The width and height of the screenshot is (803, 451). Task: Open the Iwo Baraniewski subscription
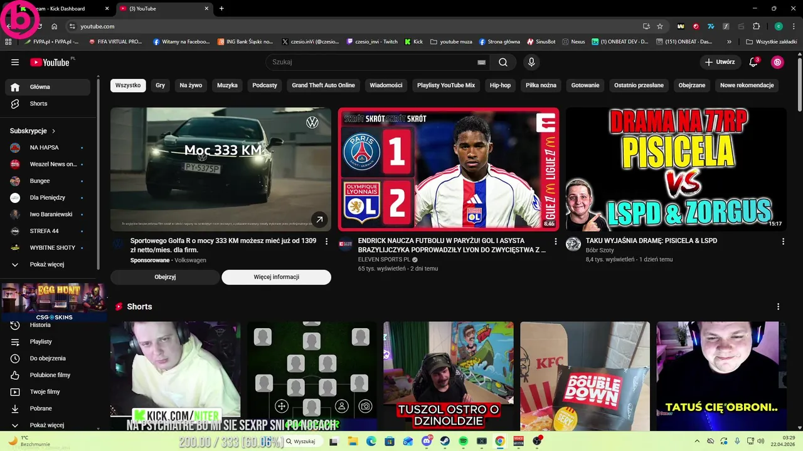pos(48,214)
